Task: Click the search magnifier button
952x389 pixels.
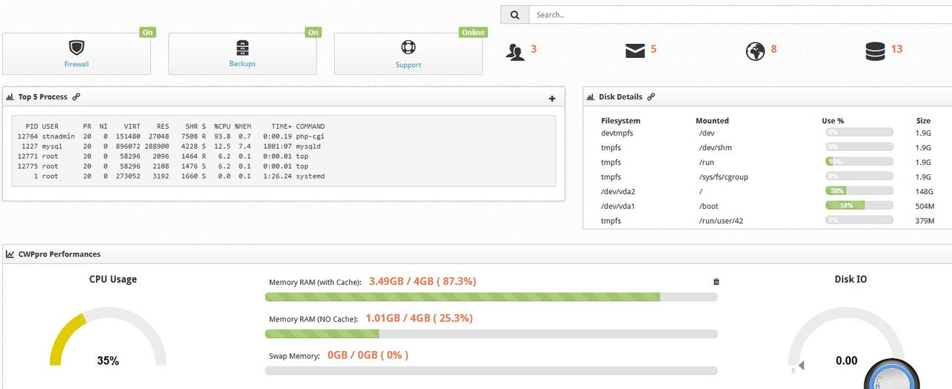Action: click(515, 15)
